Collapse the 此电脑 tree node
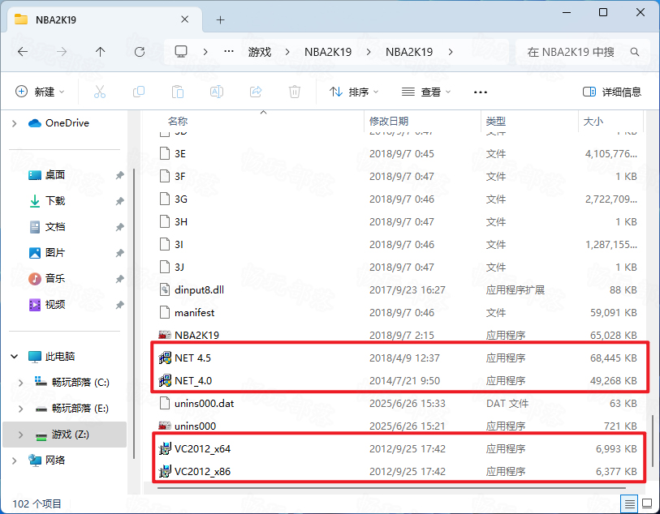The image size is (660, 514). click(15, 357)
